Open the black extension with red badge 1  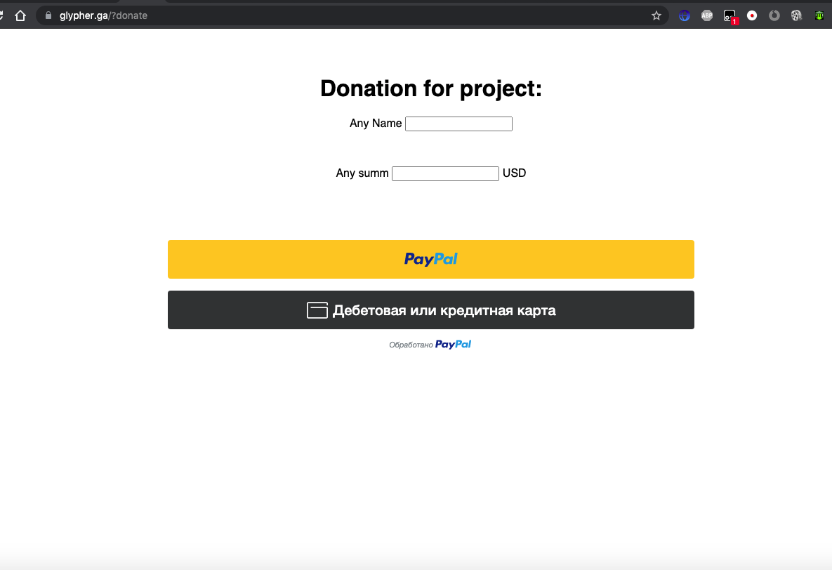(x=730, y=16)
